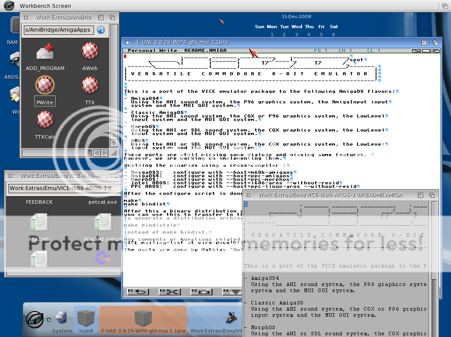This screenshot has height=337, width=451.
Task: Click the E-UAE window title bar text
Action: click(183, 43)
